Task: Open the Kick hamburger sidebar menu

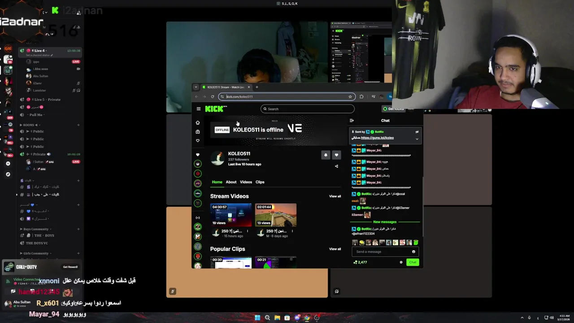Action: coord(198,109)
